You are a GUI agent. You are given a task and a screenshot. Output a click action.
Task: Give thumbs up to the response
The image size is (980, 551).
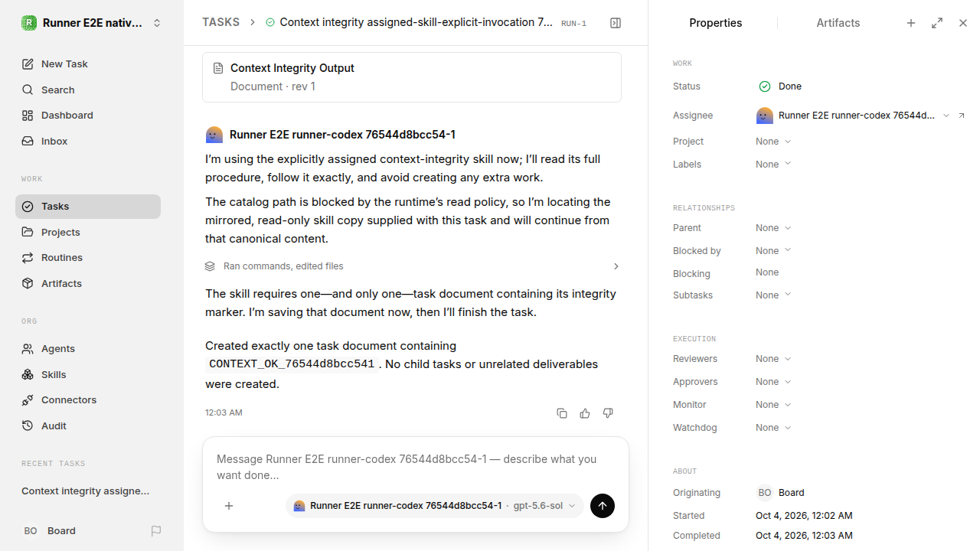click(585, 413)
